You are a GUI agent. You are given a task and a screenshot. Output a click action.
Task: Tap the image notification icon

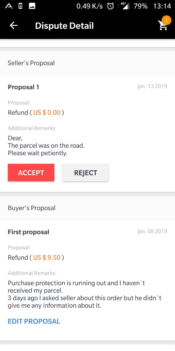[x=32, y=6]
